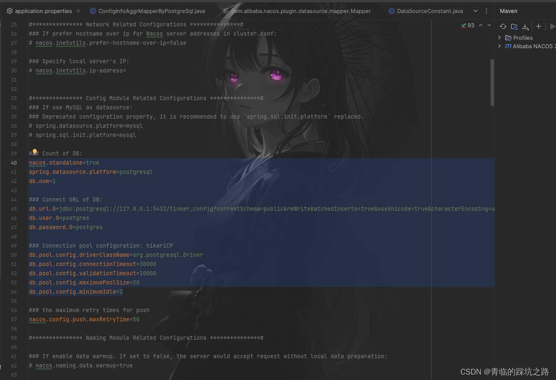Click nacos.config.push.maxRetryTime=50 line
The height and width of the screenshot is (380, 556).
point(84,319)
